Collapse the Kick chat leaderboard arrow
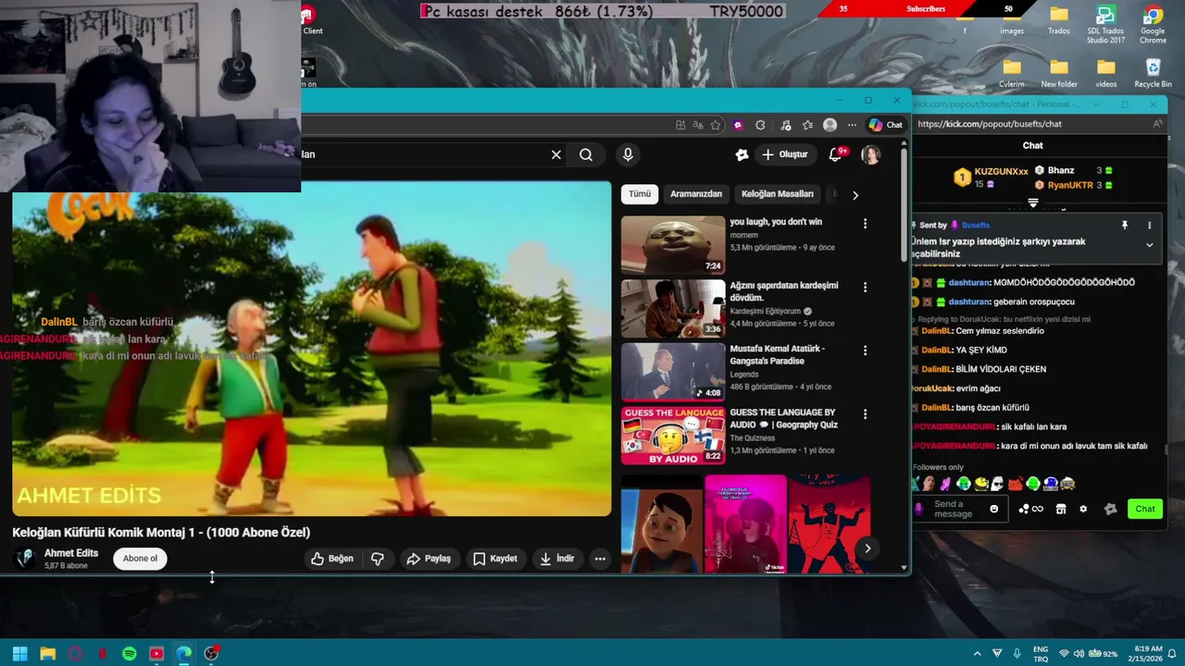This screenshot has width=1185, height=666. (1033, 203)
